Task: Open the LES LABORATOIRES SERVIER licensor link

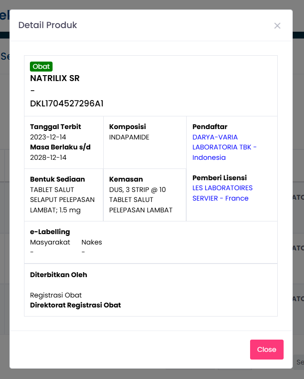Action: 222,193
